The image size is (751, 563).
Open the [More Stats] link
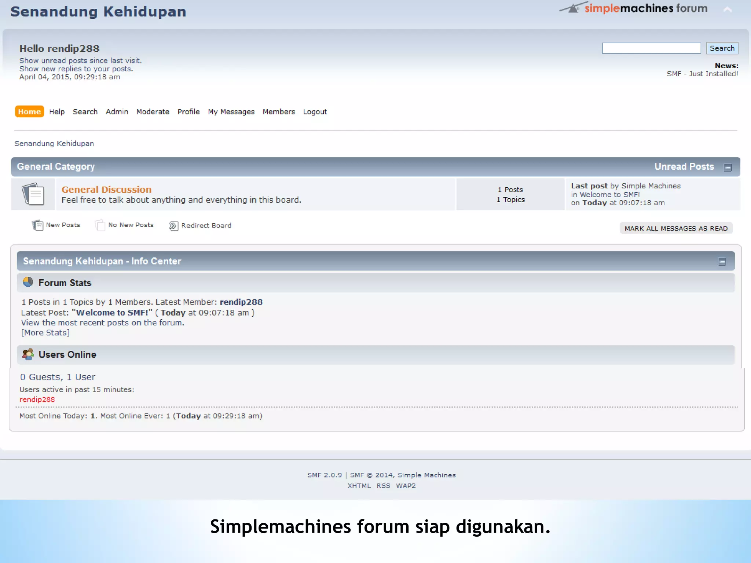(x=45, y=333)
